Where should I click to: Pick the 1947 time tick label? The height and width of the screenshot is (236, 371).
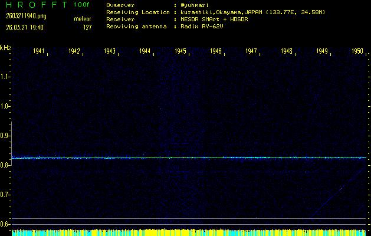point(251,51)
